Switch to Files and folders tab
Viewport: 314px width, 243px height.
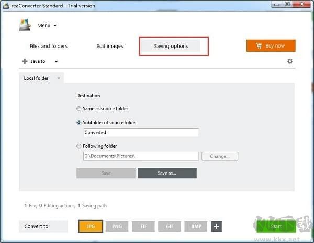(49, 46)
